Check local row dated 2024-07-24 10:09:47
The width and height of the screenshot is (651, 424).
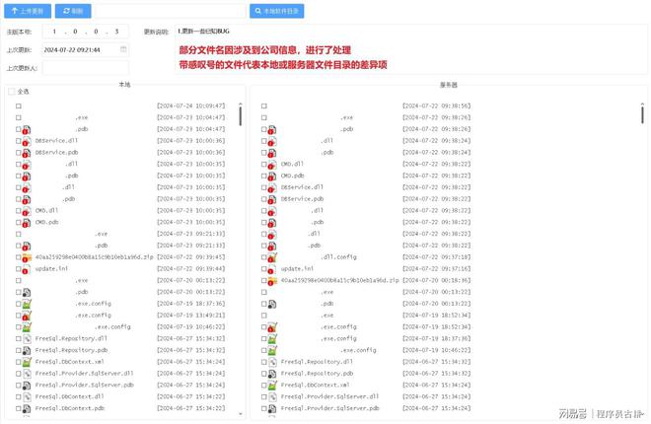click(x=19, y=106)
